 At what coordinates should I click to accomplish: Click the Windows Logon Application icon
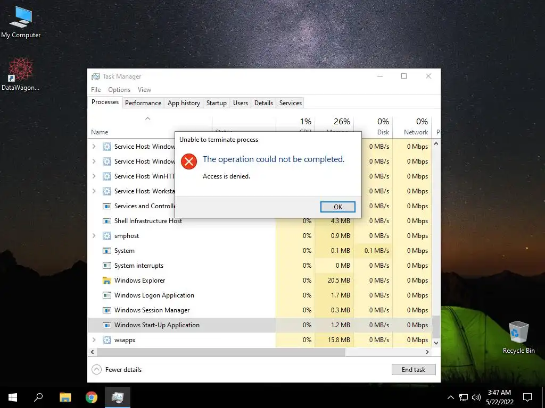click(x=106, y=295)
